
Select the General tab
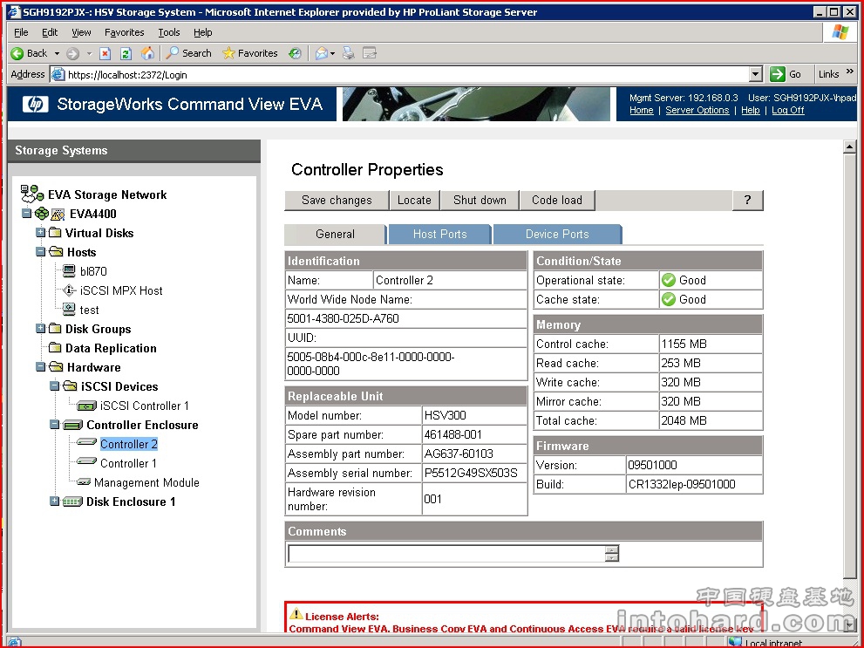point(335,235)
